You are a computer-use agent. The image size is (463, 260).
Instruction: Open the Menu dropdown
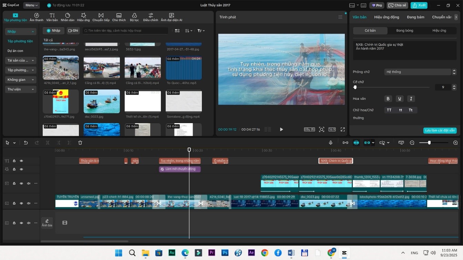[x=32, y=5]
